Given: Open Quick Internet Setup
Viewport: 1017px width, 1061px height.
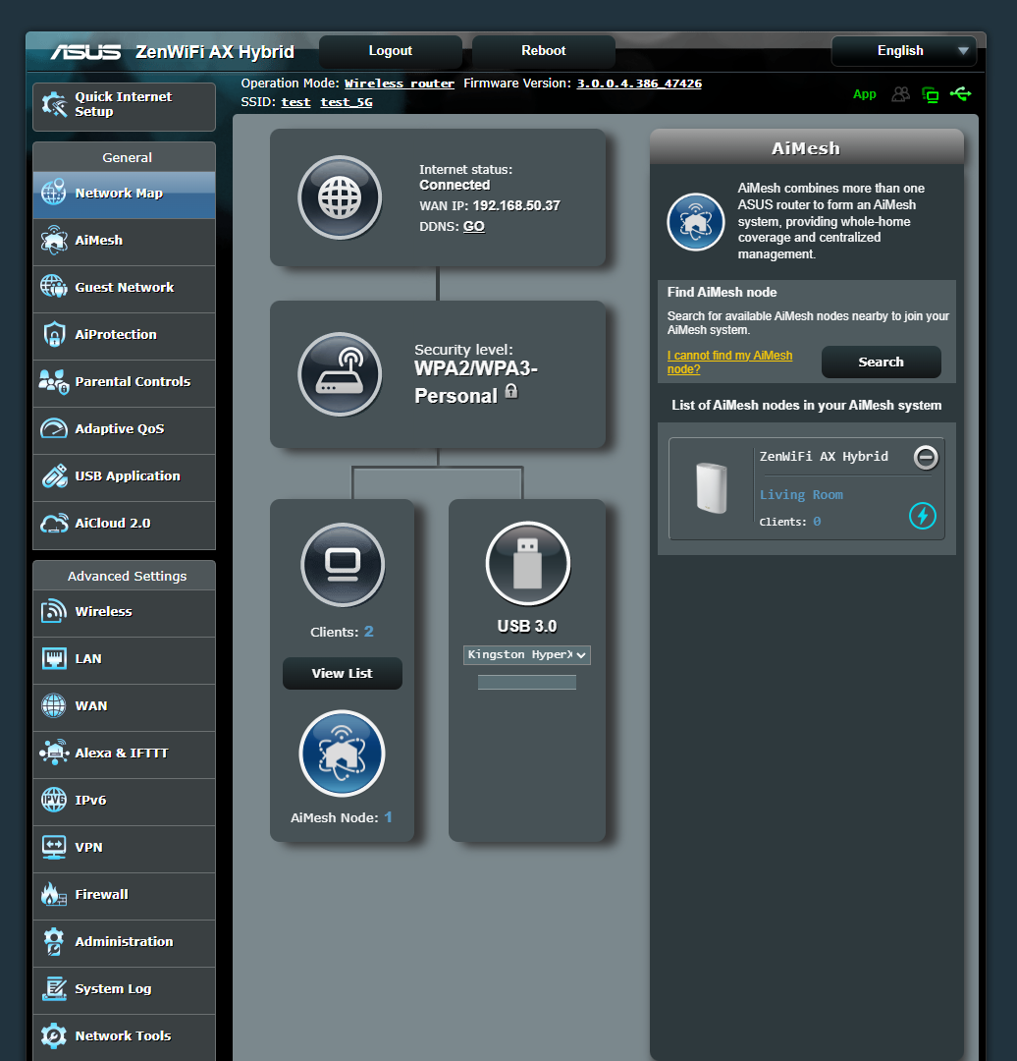Looking at the screenshot, I should tap(122, 104).
